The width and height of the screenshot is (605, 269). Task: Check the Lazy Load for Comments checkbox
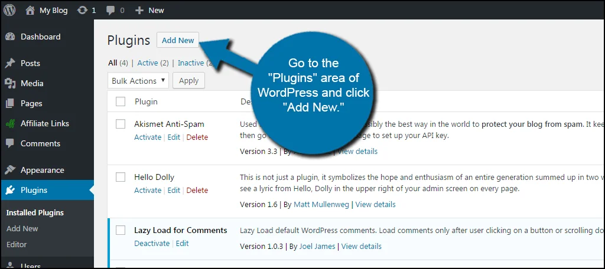(x=121, y=230)
